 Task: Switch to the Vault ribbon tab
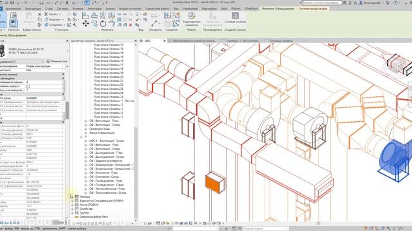[224, 8]
